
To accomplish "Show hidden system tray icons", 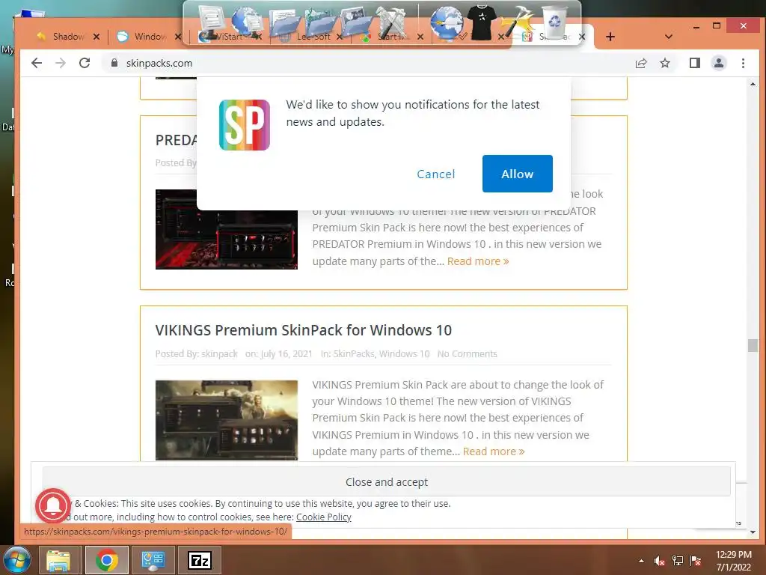I will pos(641,561).
